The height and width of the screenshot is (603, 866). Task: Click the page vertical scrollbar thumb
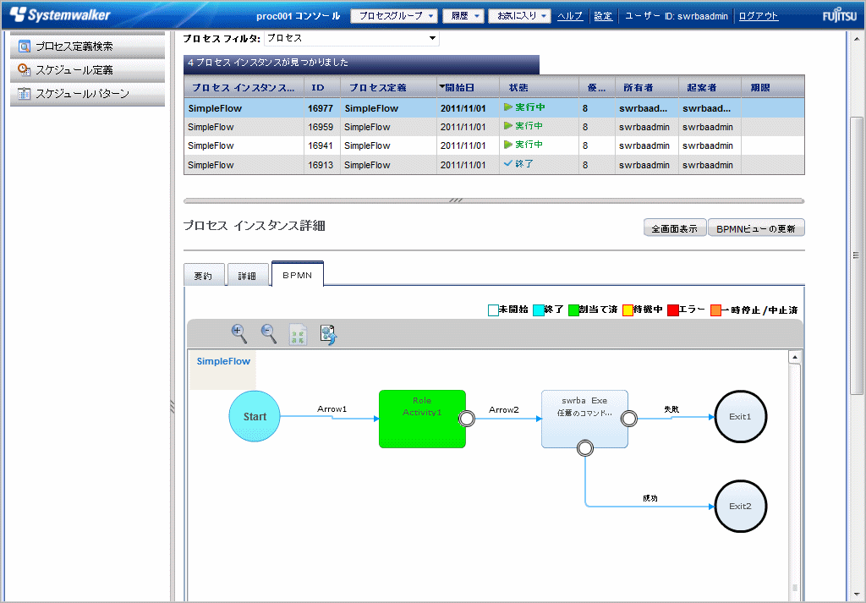click(x=856, y=255)
